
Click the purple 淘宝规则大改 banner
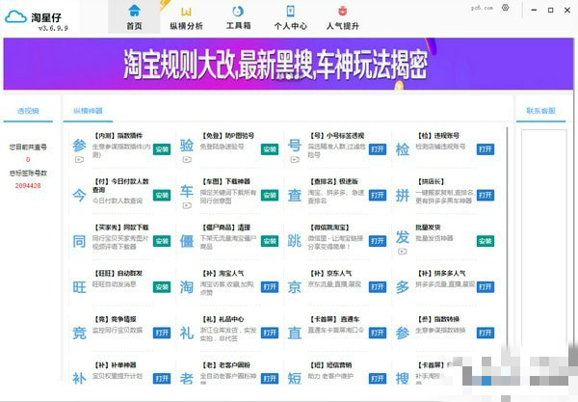288,64
